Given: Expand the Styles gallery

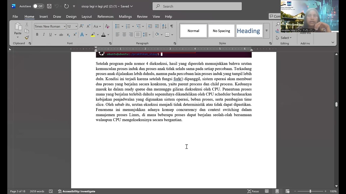Looking at the screenshot, I should coord(266,31).
